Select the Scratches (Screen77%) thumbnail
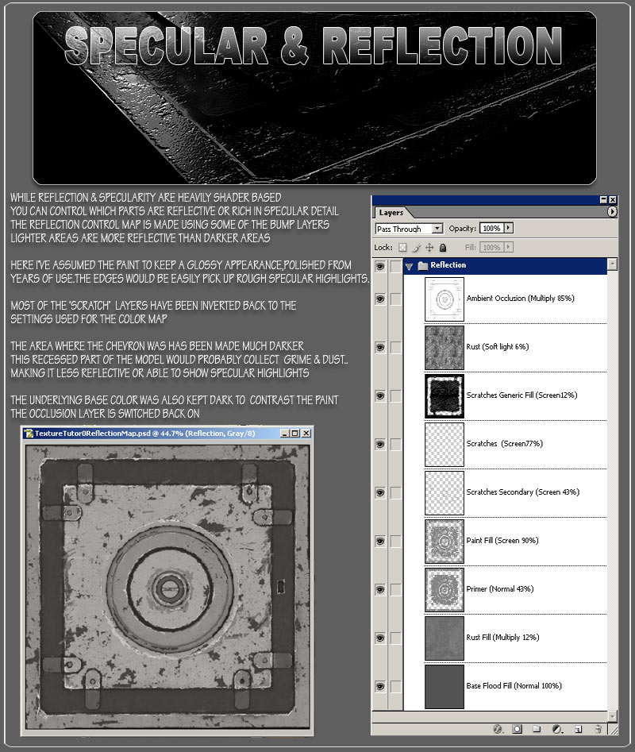 [x=444, y=445]
